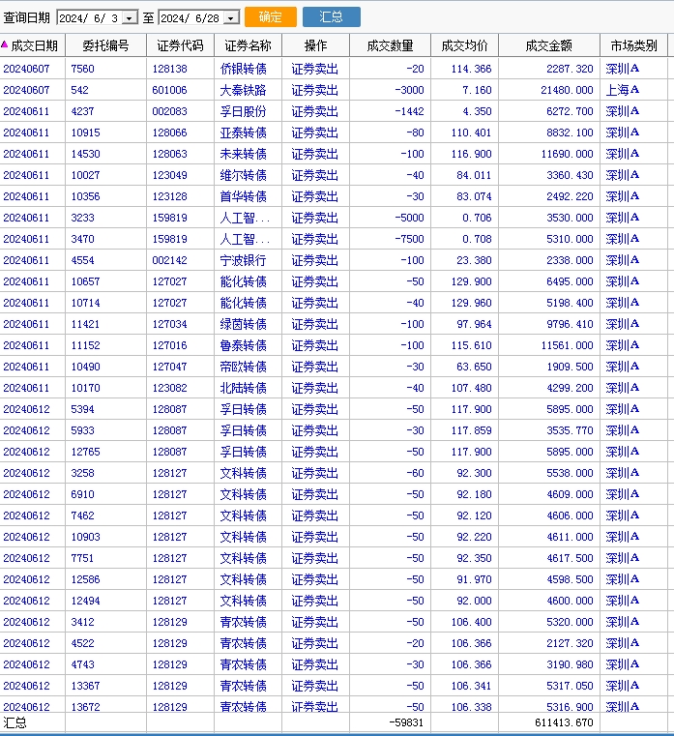Click the average price 129.960

(471, 303)
